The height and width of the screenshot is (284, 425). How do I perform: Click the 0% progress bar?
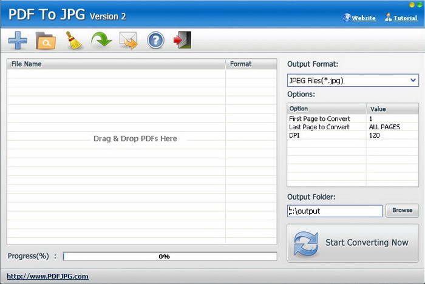[170, 256]
